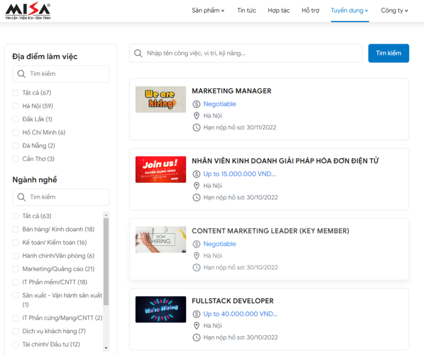Viewport: 424px width, 355px height.
Task: Click location pin on Marketing Manager card
Action: click(x=197, y=116)
